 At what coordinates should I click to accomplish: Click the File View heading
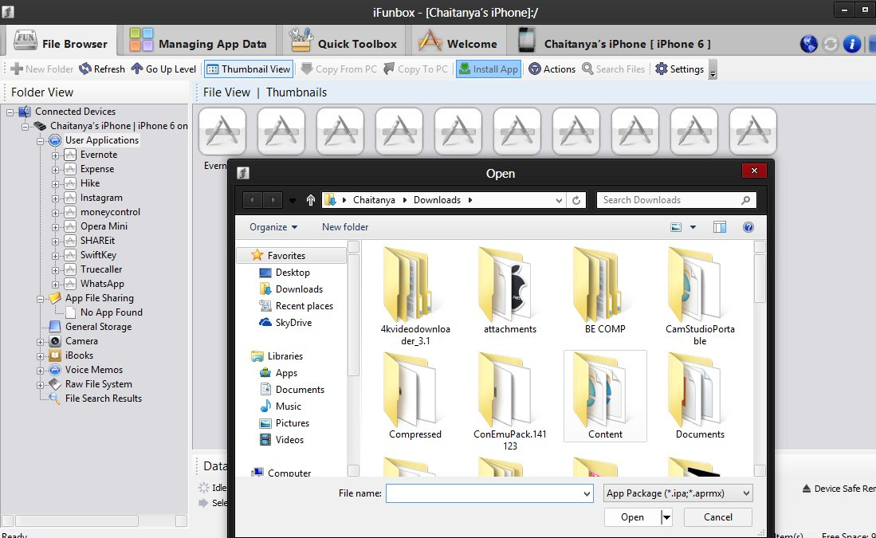pyautogui.click(x=227, y=92)
